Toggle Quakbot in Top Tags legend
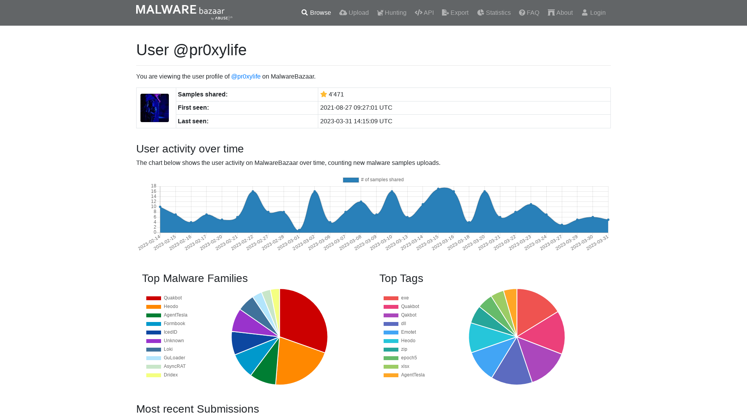 click(401, 306)
